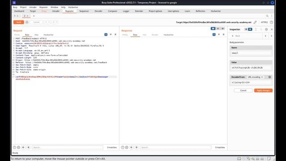Click the HTTP/2 protocol toggle
Viewport: 286px width, 161px height.
click(x=264, y=22)
